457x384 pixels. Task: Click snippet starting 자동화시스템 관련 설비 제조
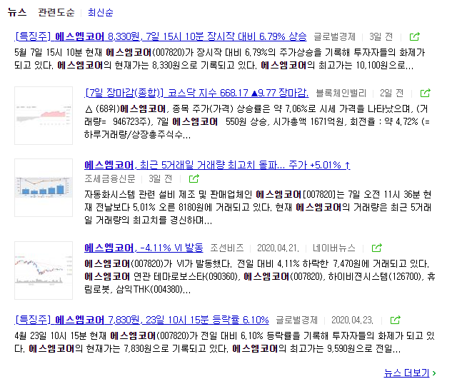pos(258,207)
